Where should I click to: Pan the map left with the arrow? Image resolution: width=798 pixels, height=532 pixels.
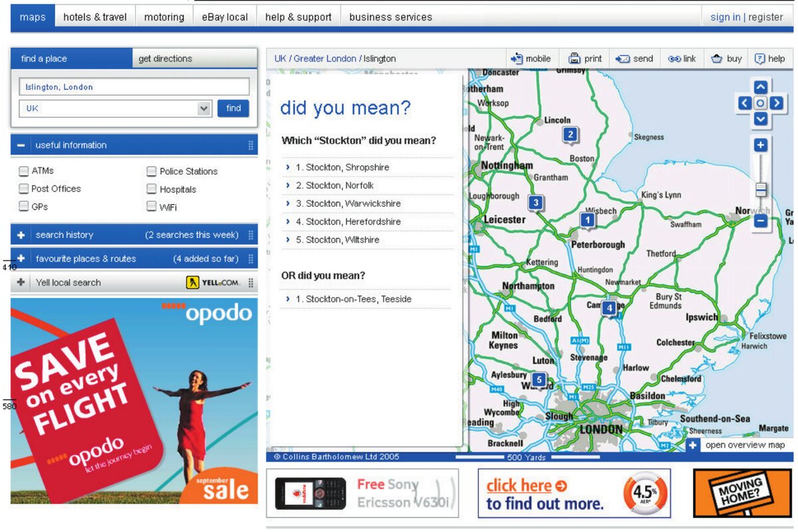tap(745, 103)
